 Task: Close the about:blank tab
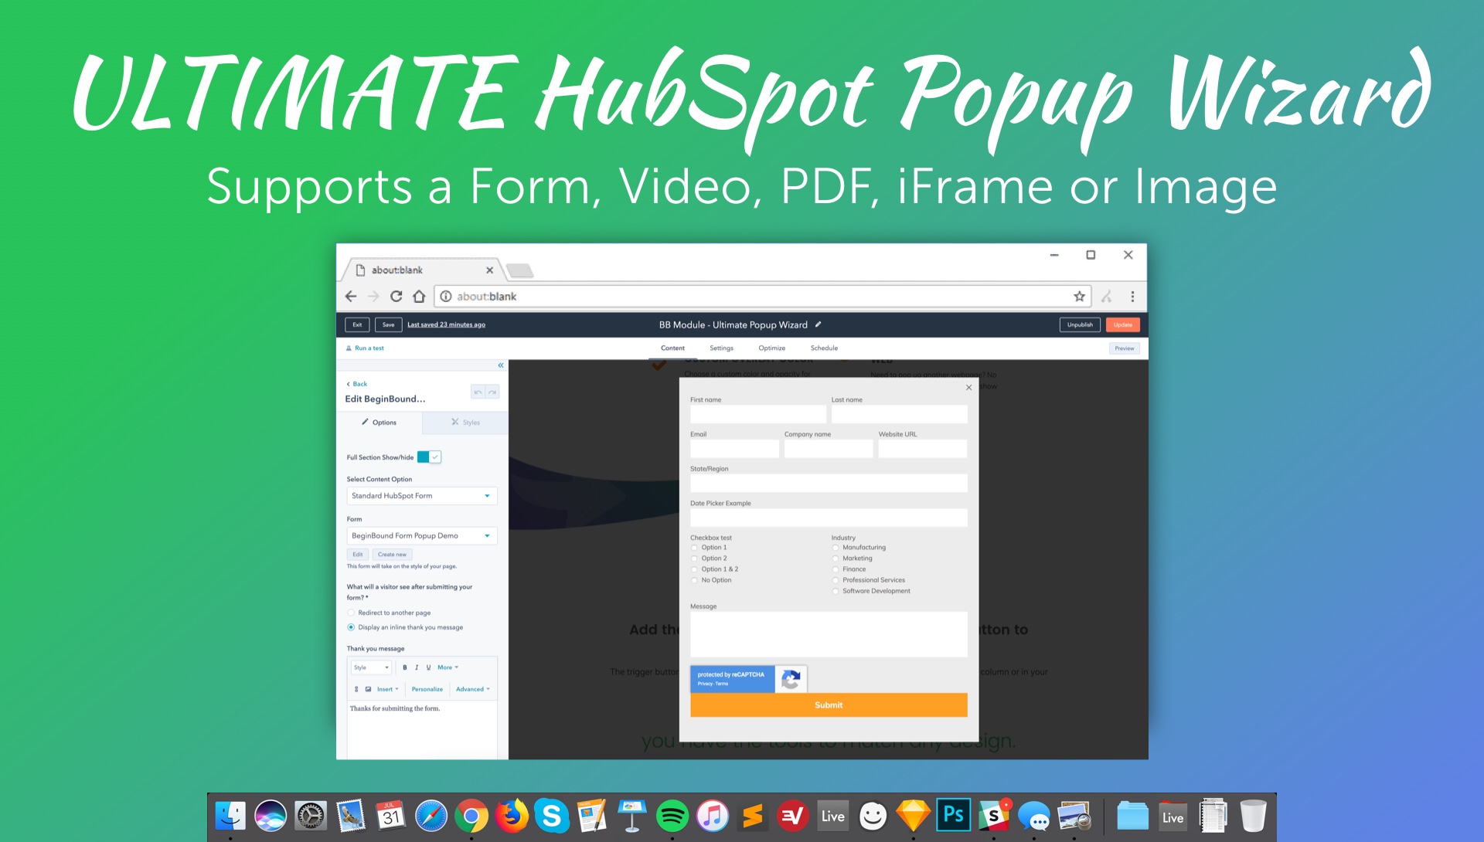point(489,270)
